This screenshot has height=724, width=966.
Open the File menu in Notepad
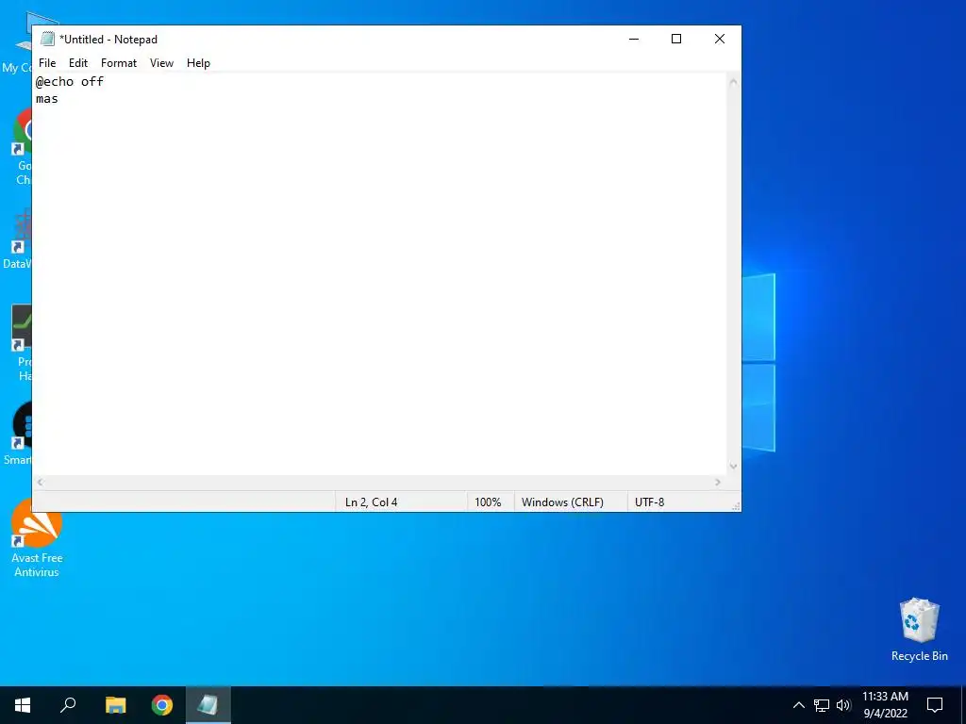pyautogui.click(x=47, y=63)
